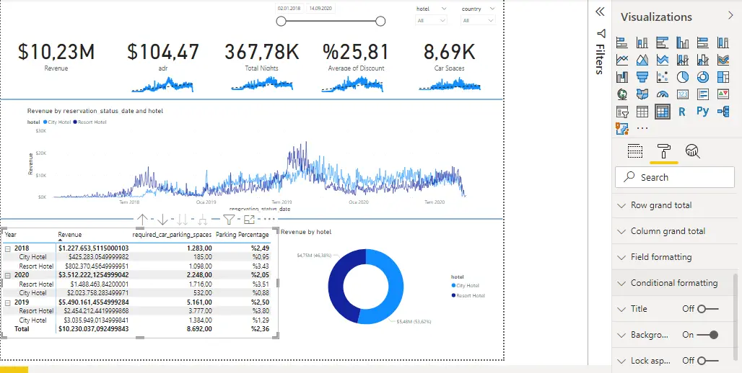Select the Python visual
Screen dimensions: 742x373
point(703,112)
